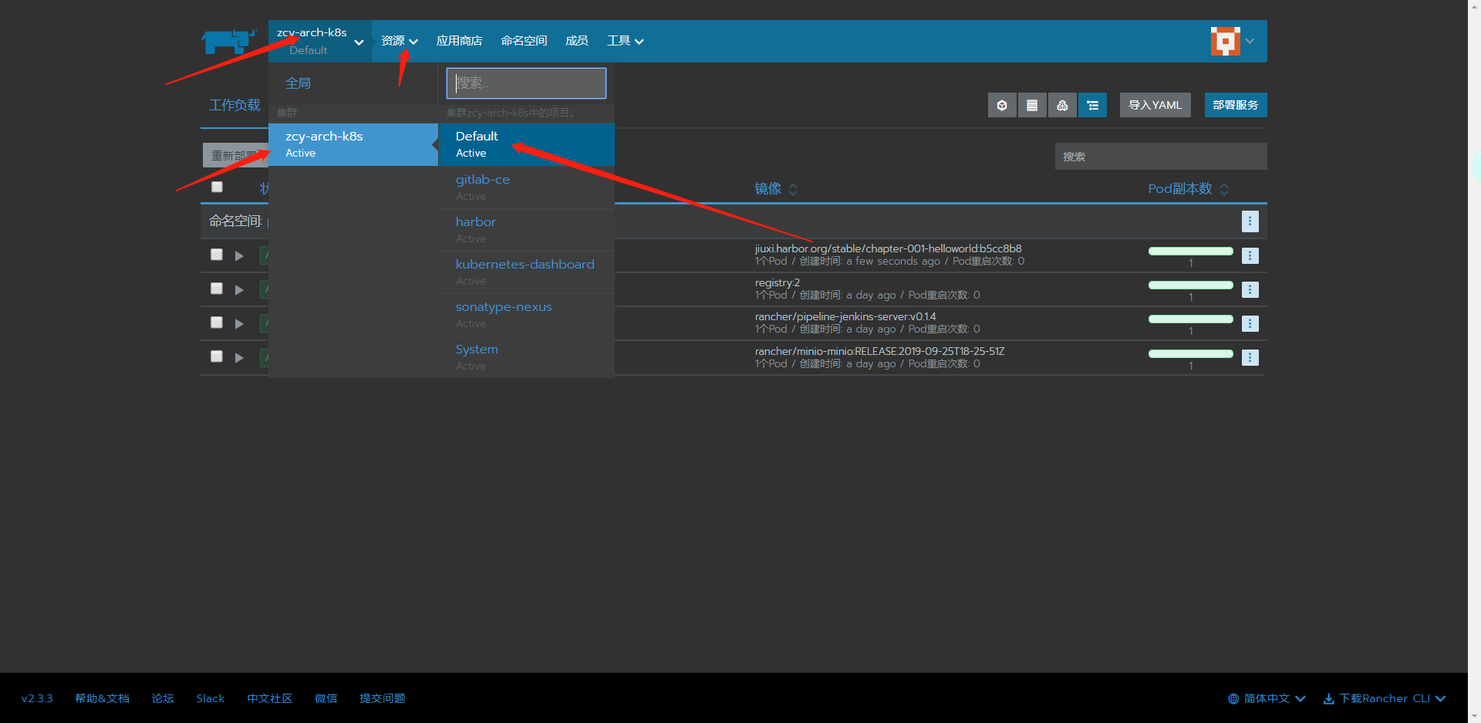Select the zcy-arch-k8s cluster entry
Viewport: 1481px width, 723px height.
click(353, 144)
